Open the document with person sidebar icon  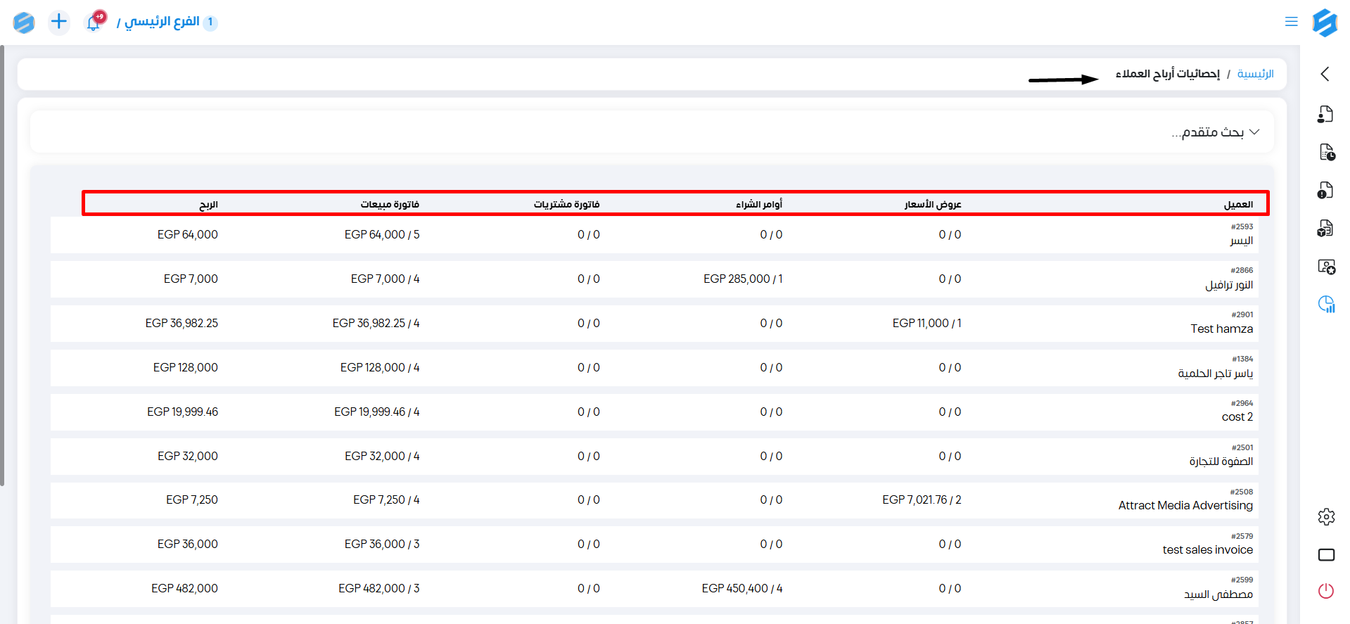click(x=1325, y=114)
